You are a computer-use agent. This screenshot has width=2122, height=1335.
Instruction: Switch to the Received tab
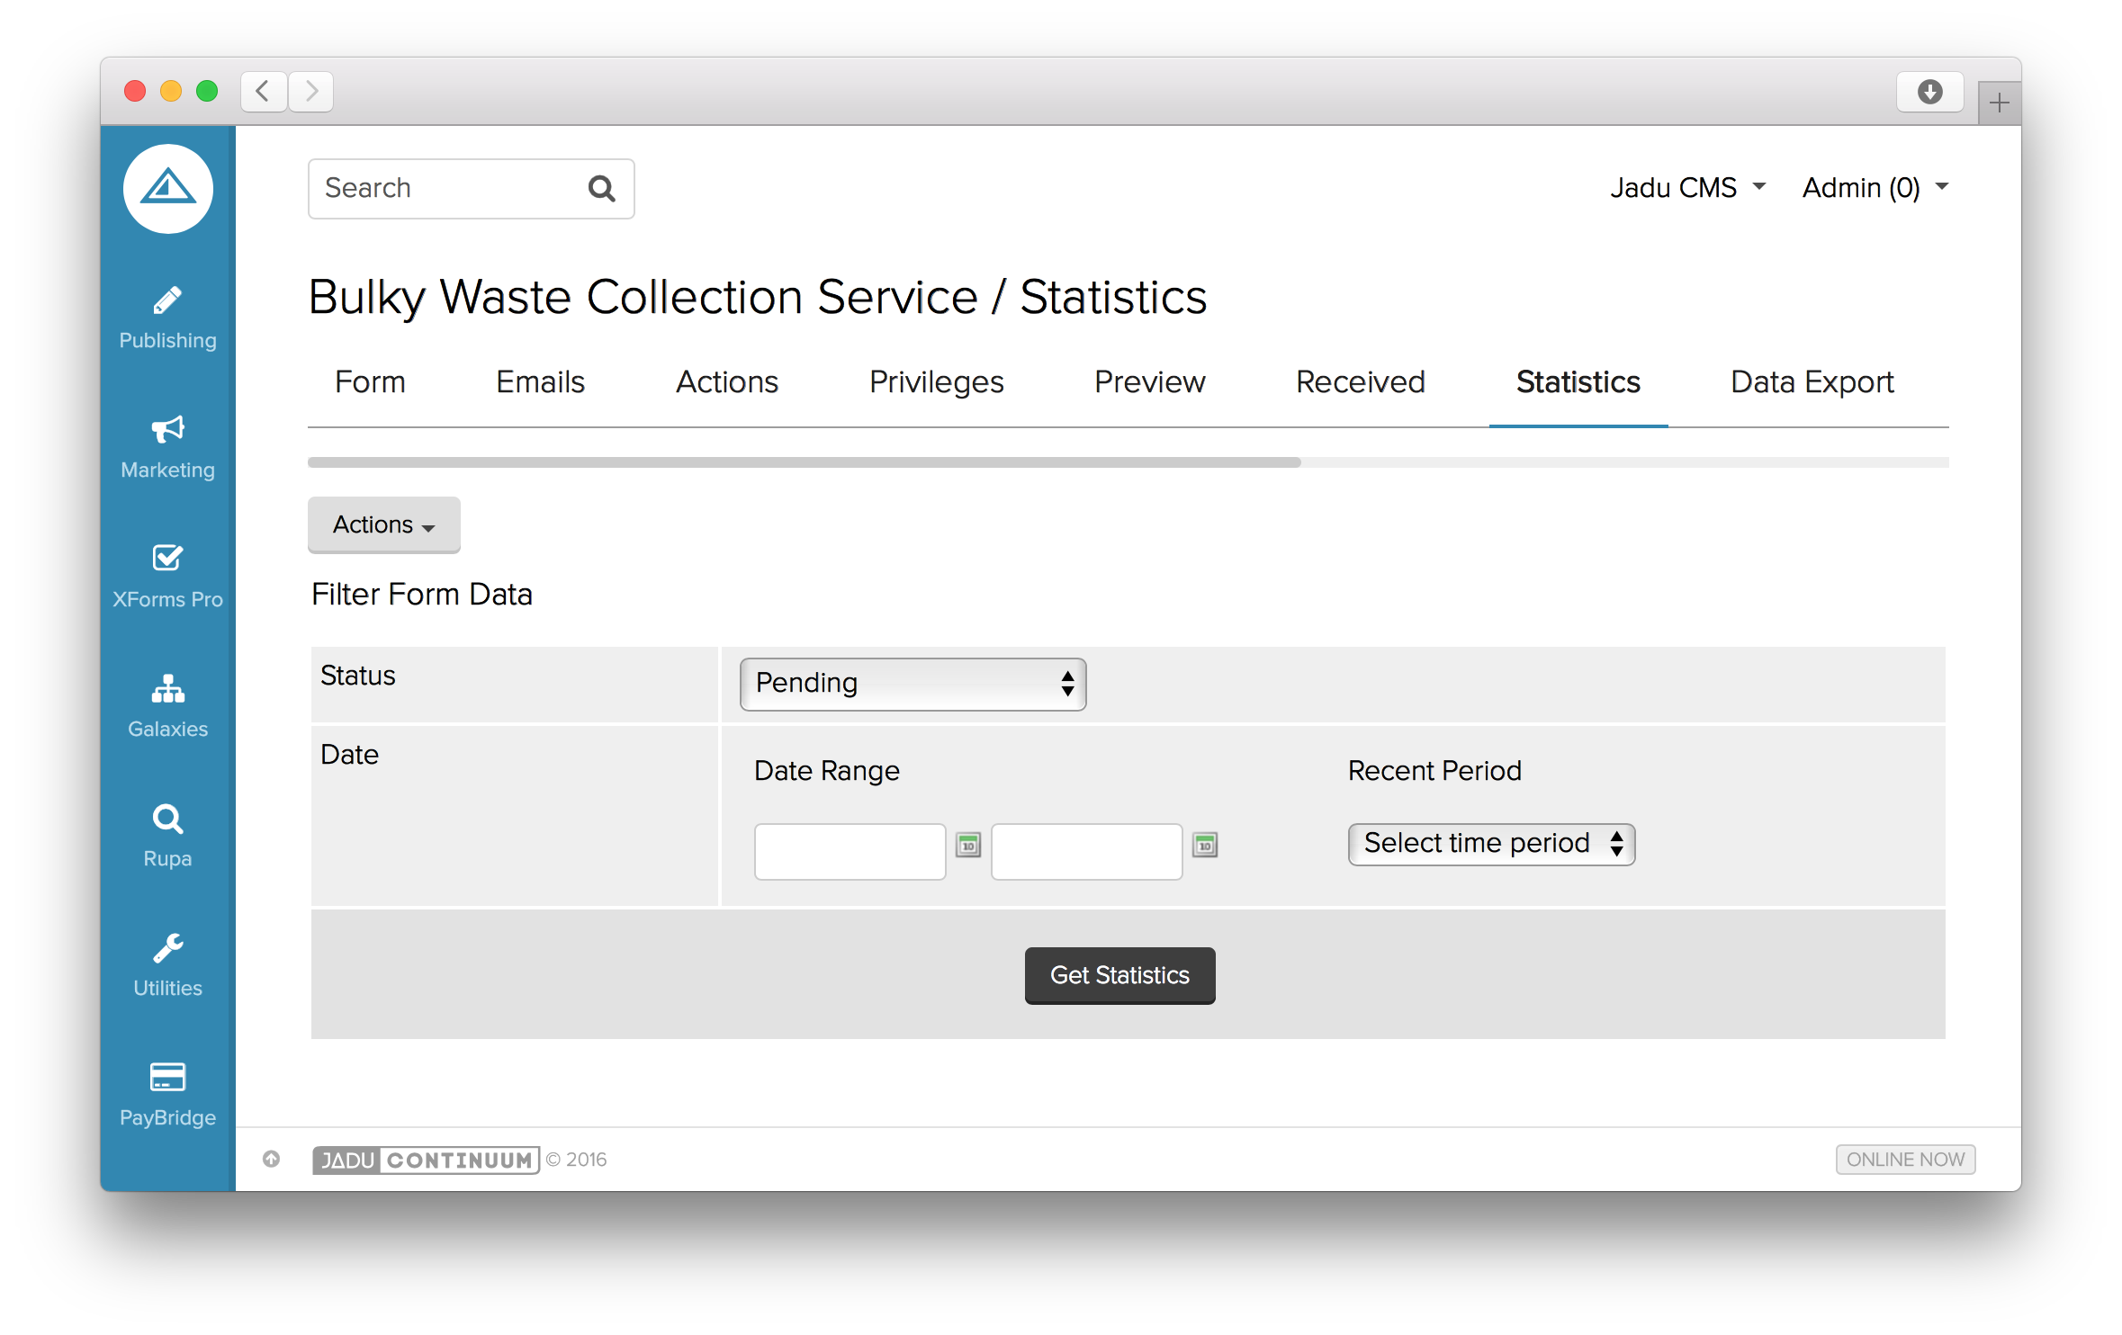pos(1360,382)
